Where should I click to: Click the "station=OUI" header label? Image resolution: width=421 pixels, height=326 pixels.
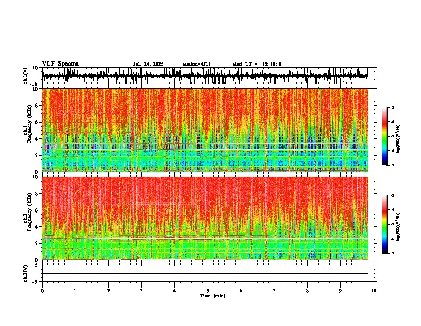coord(197,64)
